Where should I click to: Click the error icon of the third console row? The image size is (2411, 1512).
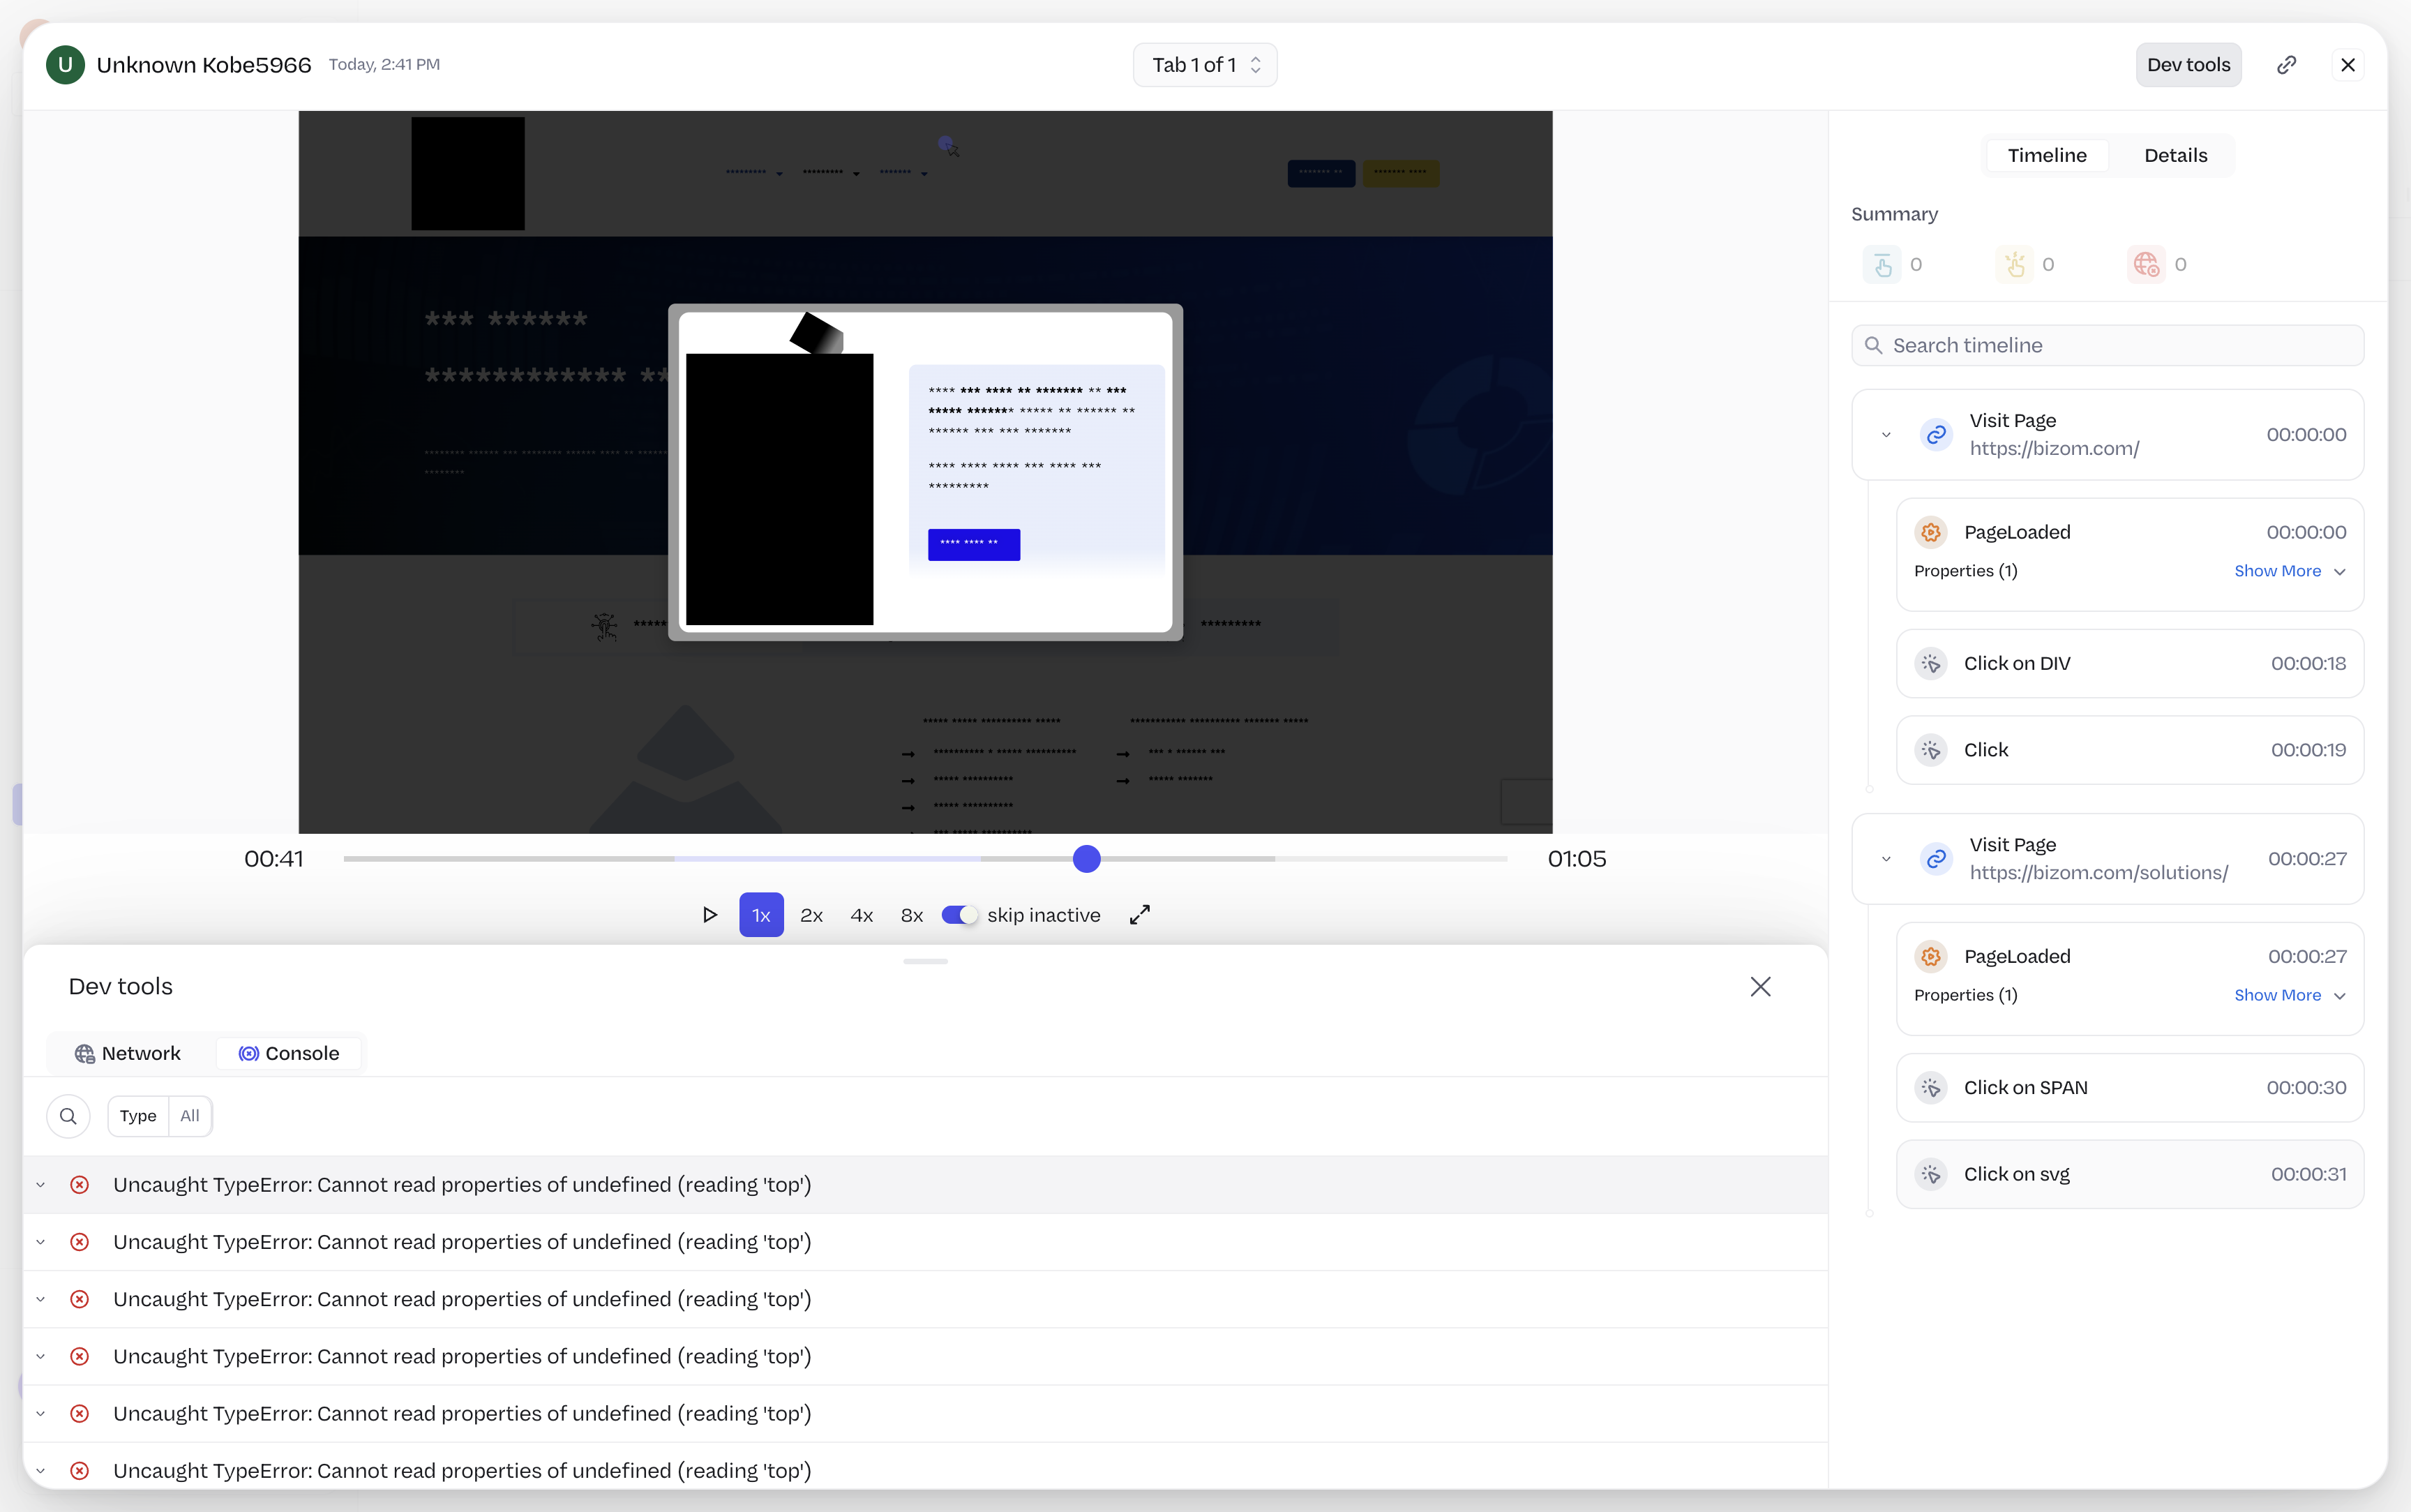click(80, 1299)
